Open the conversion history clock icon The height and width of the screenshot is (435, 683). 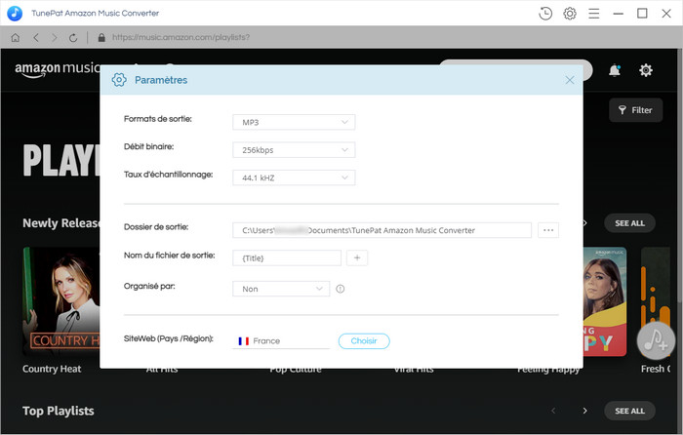pos(544,14)
